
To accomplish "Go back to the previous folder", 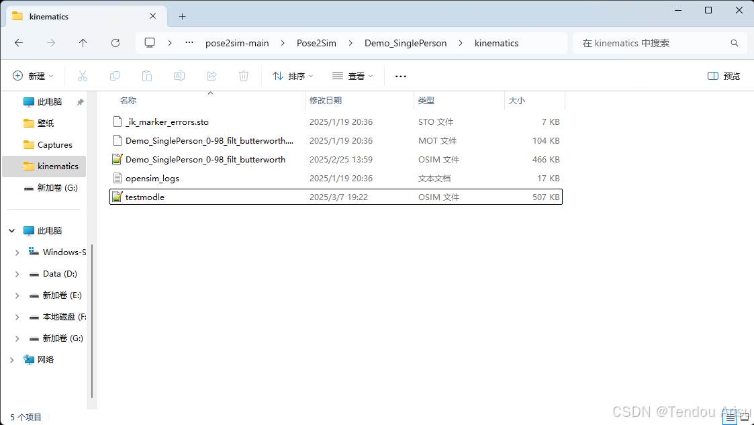I will tap(19, 43).
